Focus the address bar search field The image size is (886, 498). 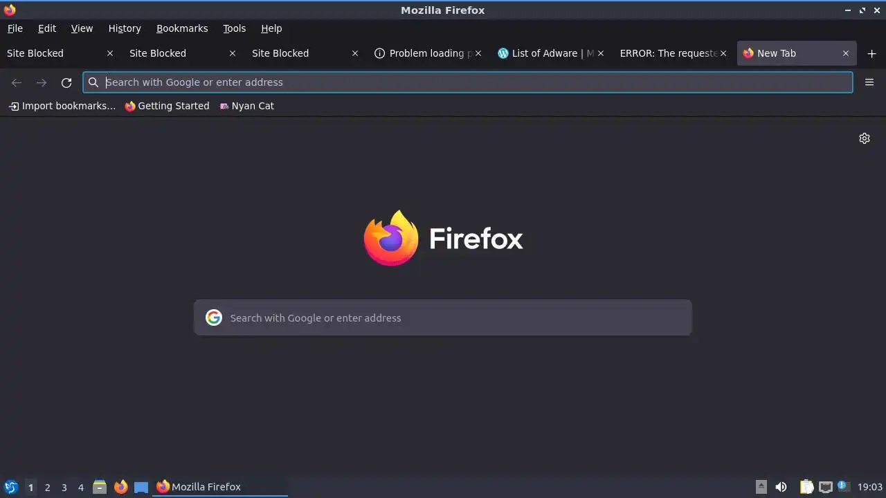coord(468,82)
